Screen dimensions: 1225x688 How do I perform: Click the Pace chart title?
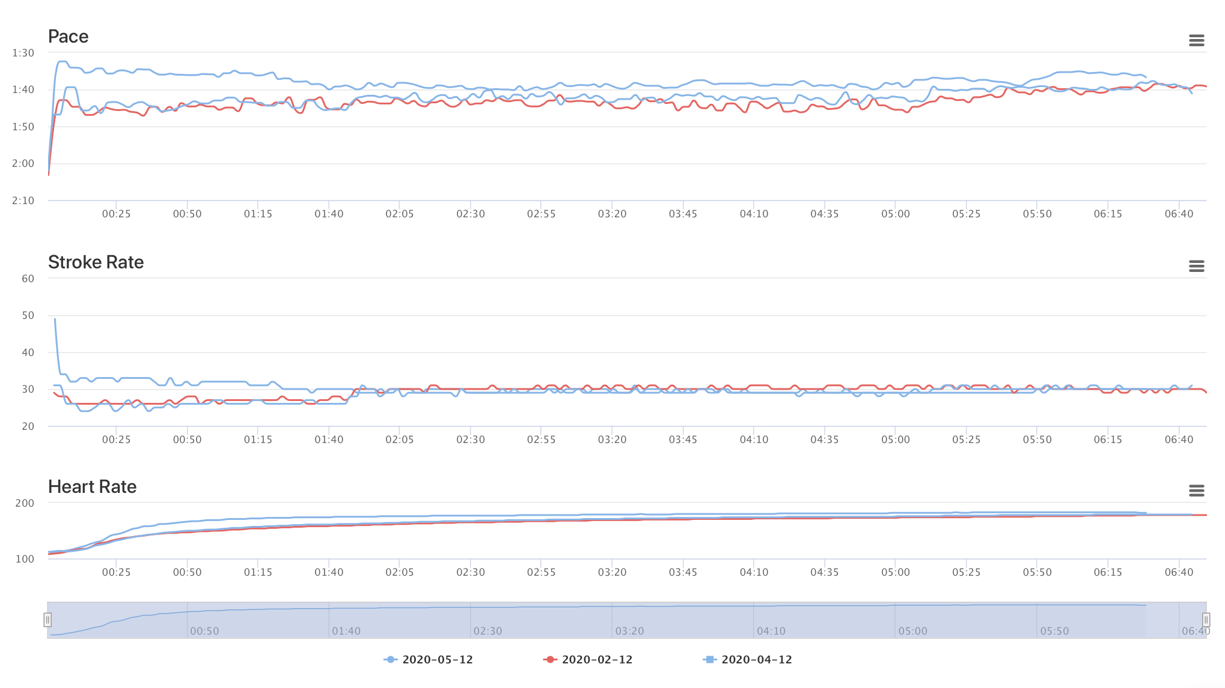[x=68, y=37]
